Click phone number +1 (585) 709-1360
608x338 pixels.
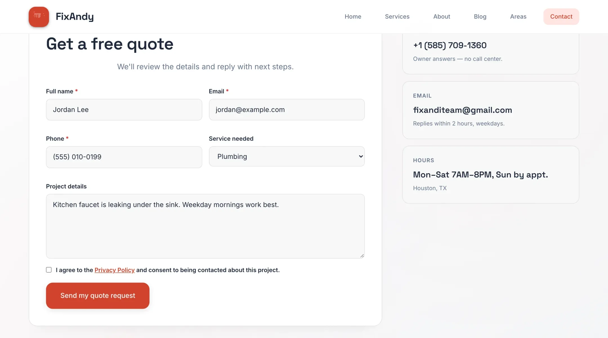point(450,45)
